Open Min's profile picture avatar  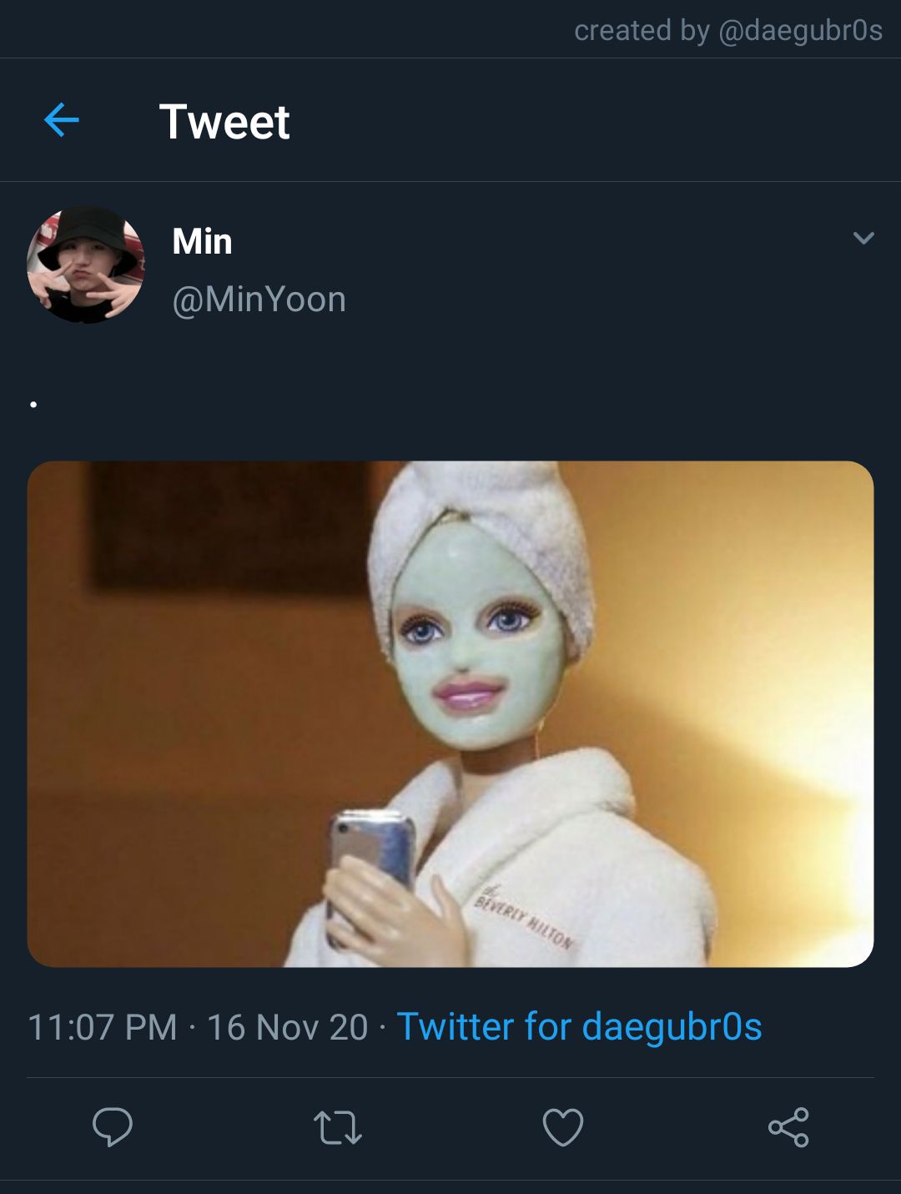coord(86,264)
